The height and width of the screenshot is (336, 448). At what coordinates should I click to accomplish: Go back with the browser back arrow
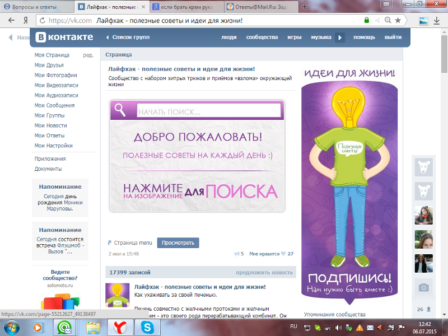click(11, 20)
